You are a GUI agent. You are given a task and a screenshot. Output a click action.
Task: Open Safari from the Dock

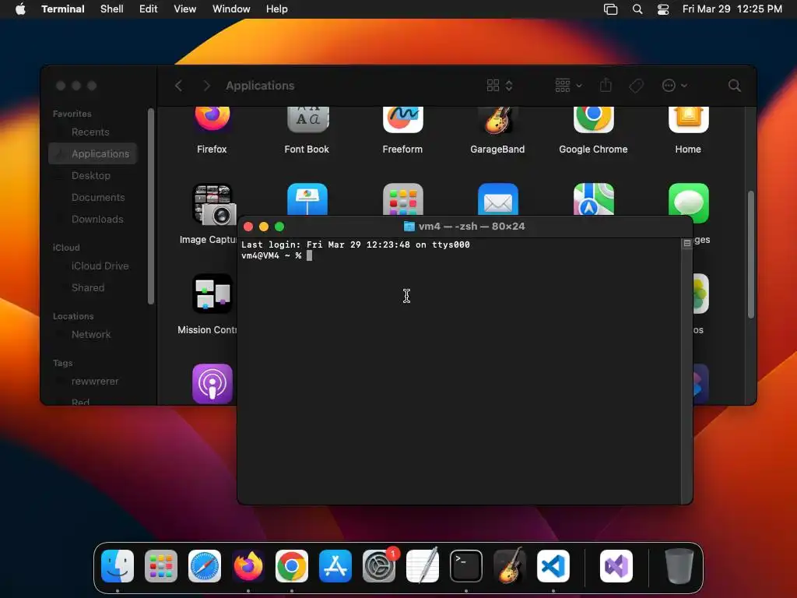click(205, 566)
